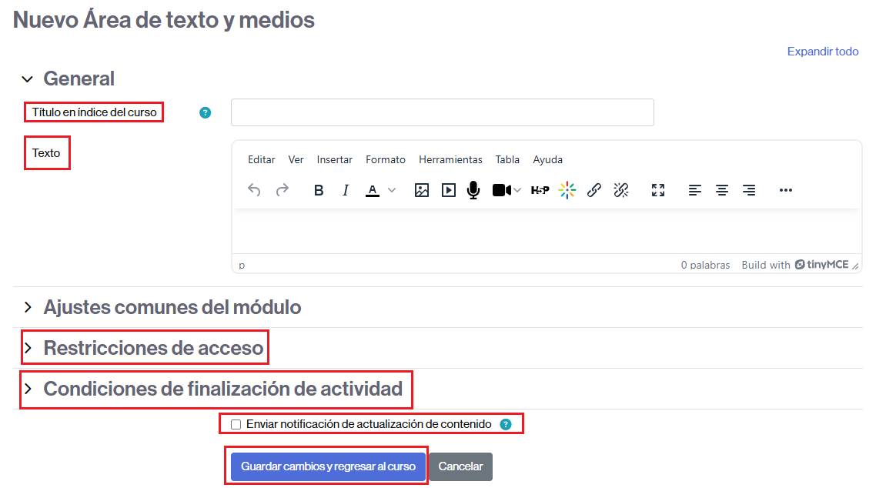Align text to the right

click(749, 190)
